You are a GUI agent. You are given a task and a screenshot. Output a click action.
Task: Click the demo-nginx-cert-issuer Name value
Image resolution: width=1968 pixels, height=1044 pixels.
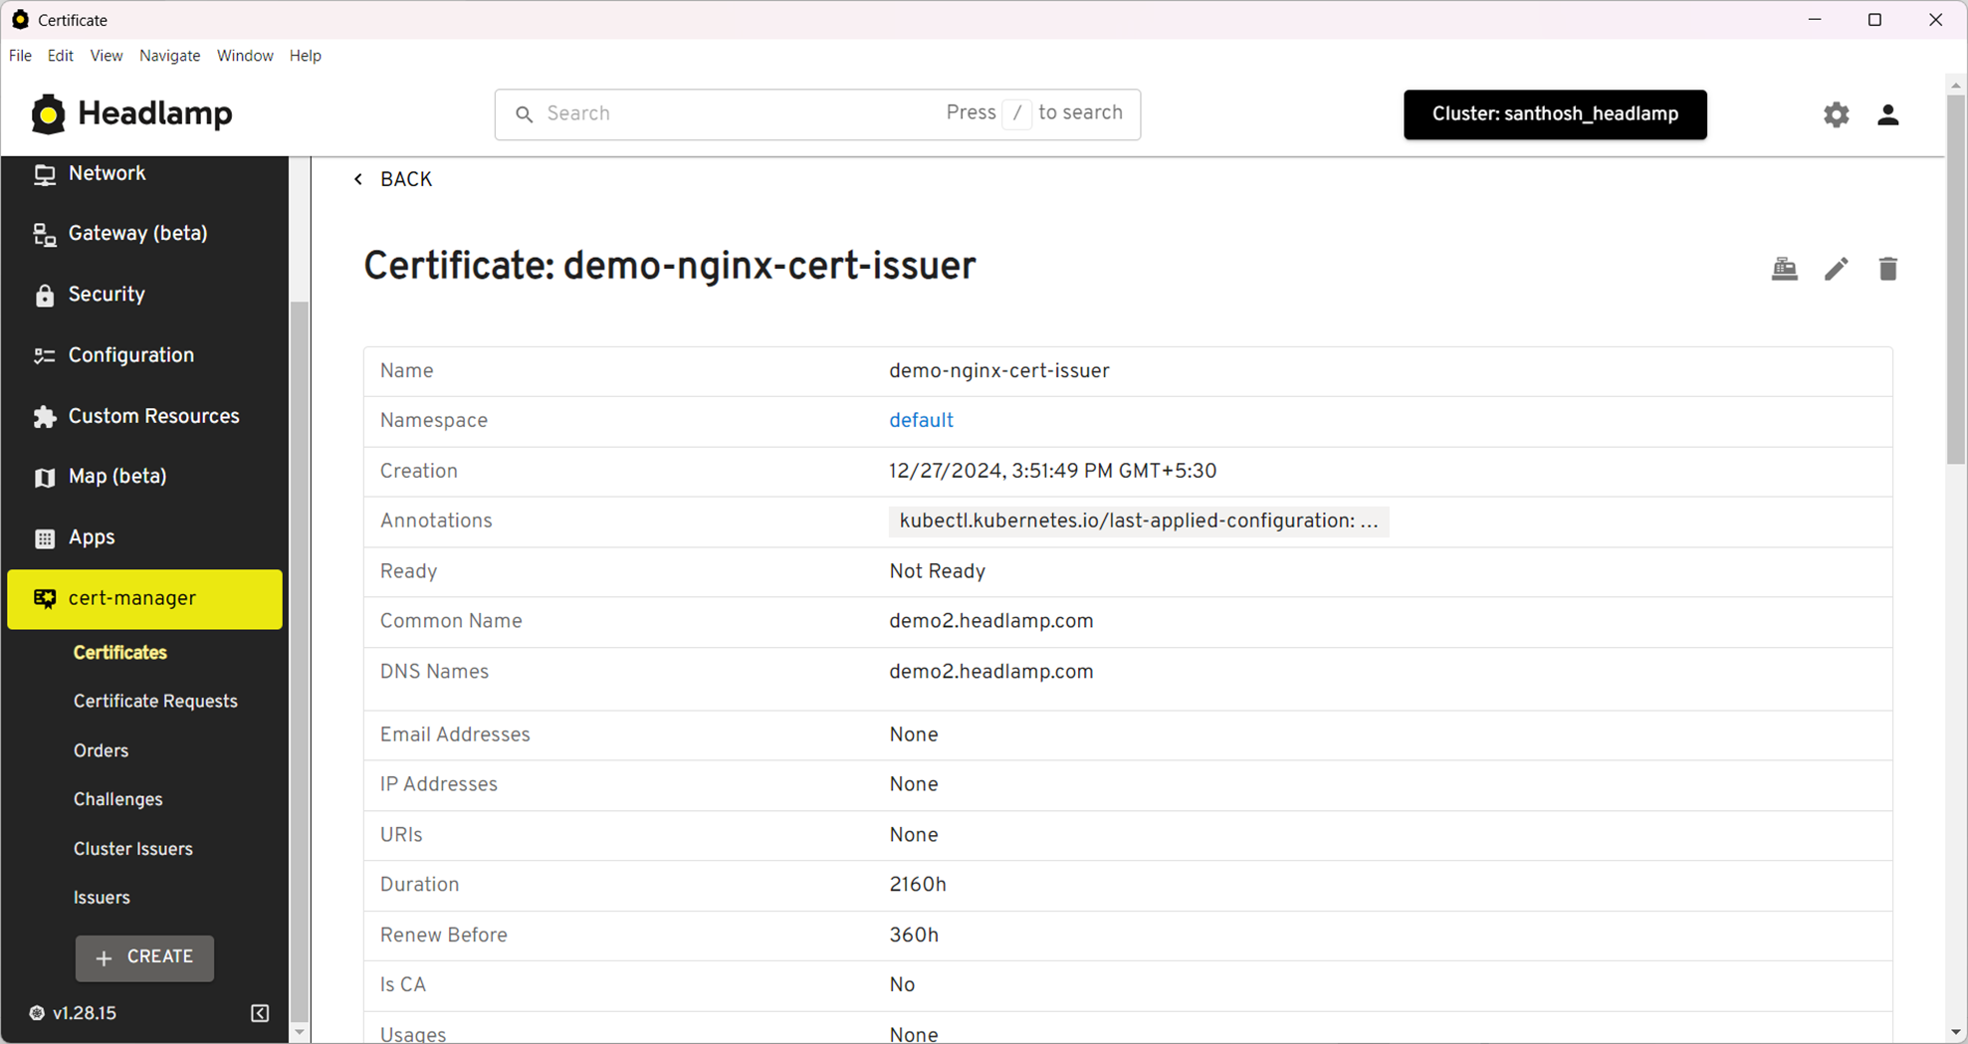click(x=998, y=371)
